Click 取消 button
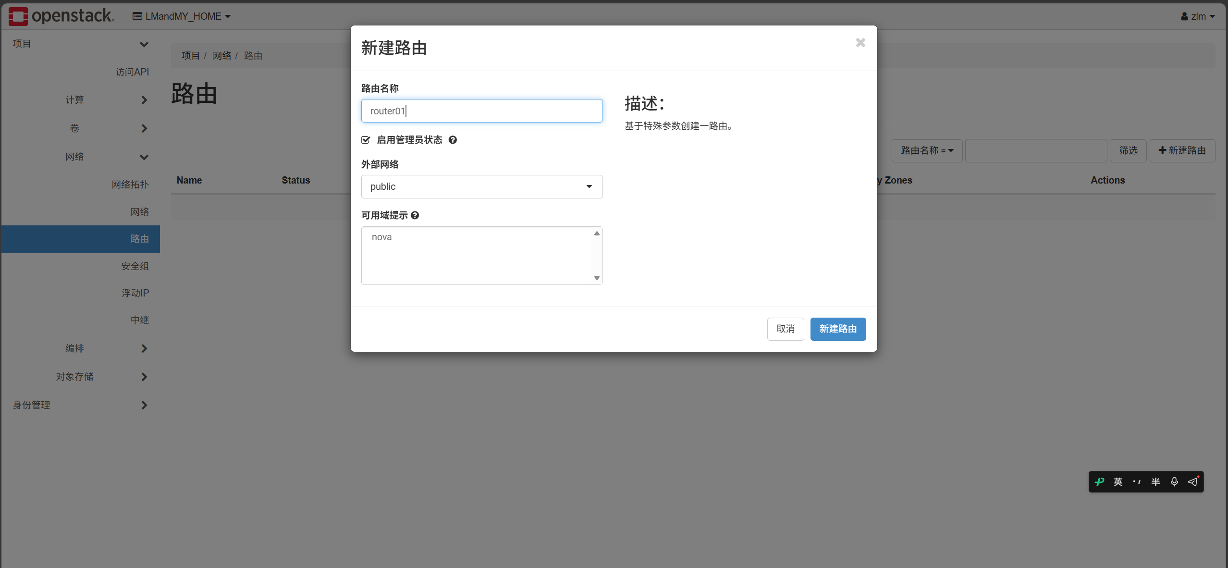 coord(786,329)
